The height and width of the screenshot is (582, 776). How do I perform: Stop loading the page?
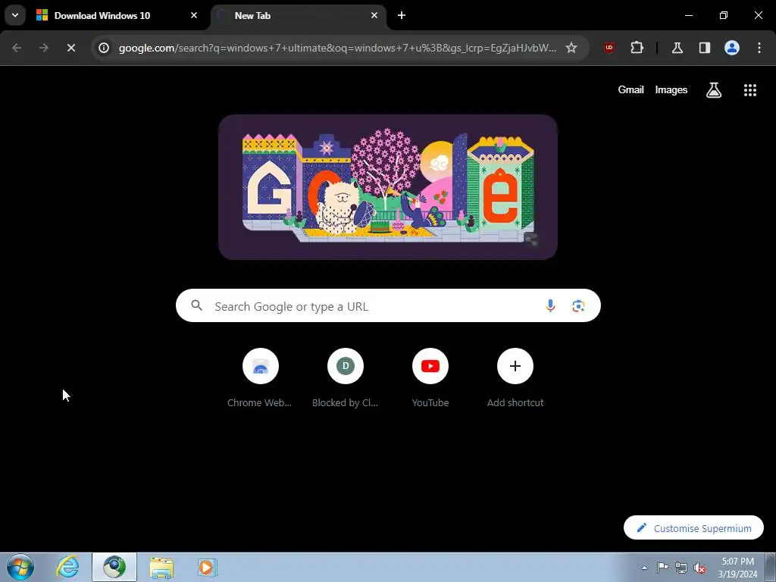70,48
